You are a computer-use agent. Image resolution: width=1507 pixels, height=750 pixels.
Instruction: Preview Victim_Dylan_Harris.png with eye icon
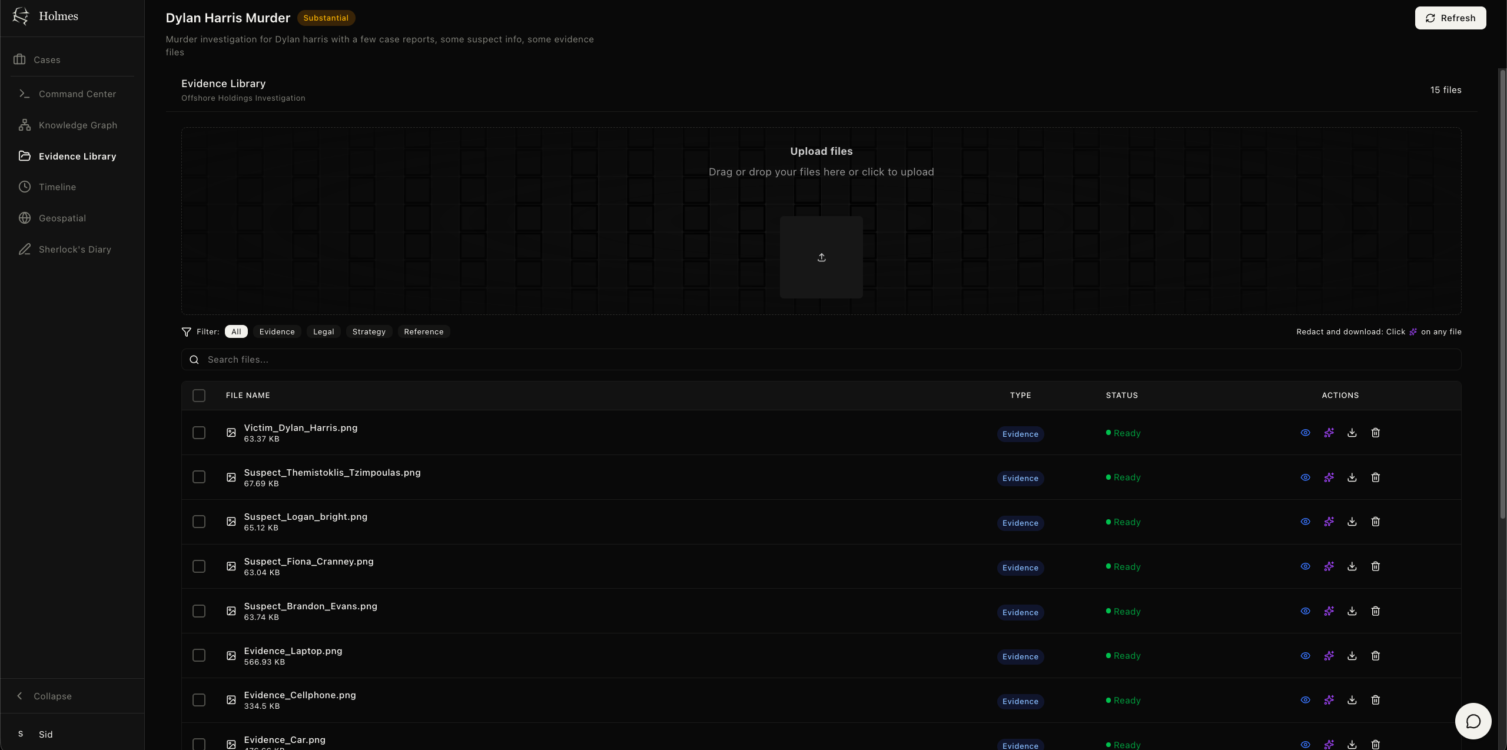coord(1305,433)
